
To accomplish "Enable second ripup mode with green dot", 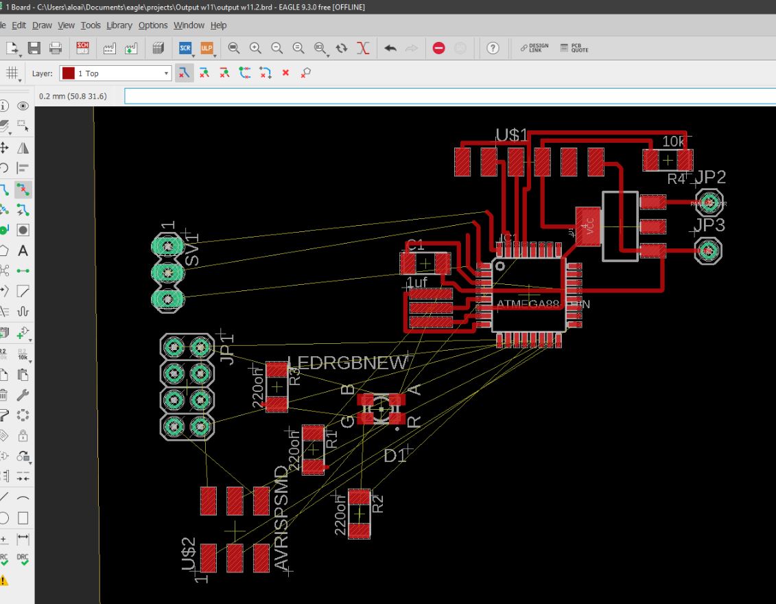I will pos(204,73).
